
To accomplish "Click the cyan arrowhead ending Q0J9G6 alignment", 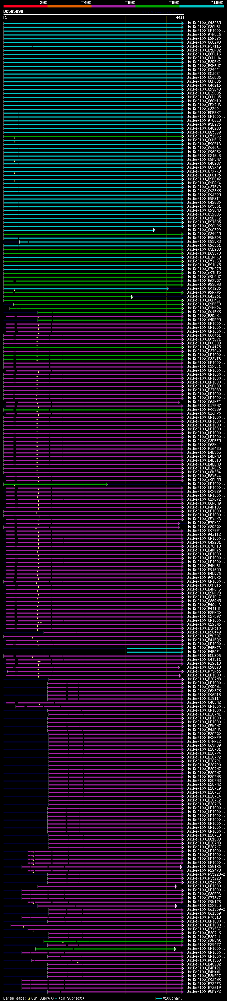I will [x=168, y=289].
